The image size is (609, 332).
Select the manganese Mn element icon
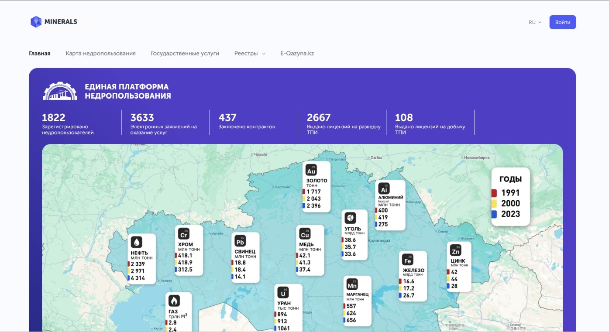(x=352, y=284)
